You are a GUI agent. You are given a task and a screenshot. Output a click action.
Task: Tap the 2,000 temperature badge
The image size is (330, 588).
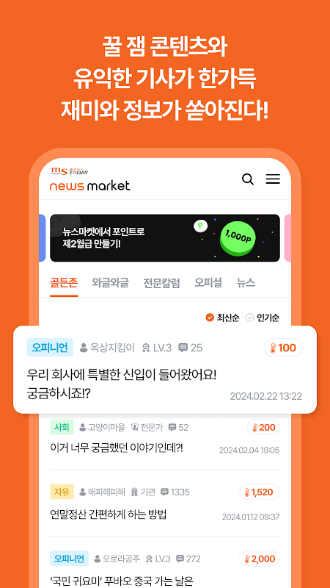click(x=260, y=559)
